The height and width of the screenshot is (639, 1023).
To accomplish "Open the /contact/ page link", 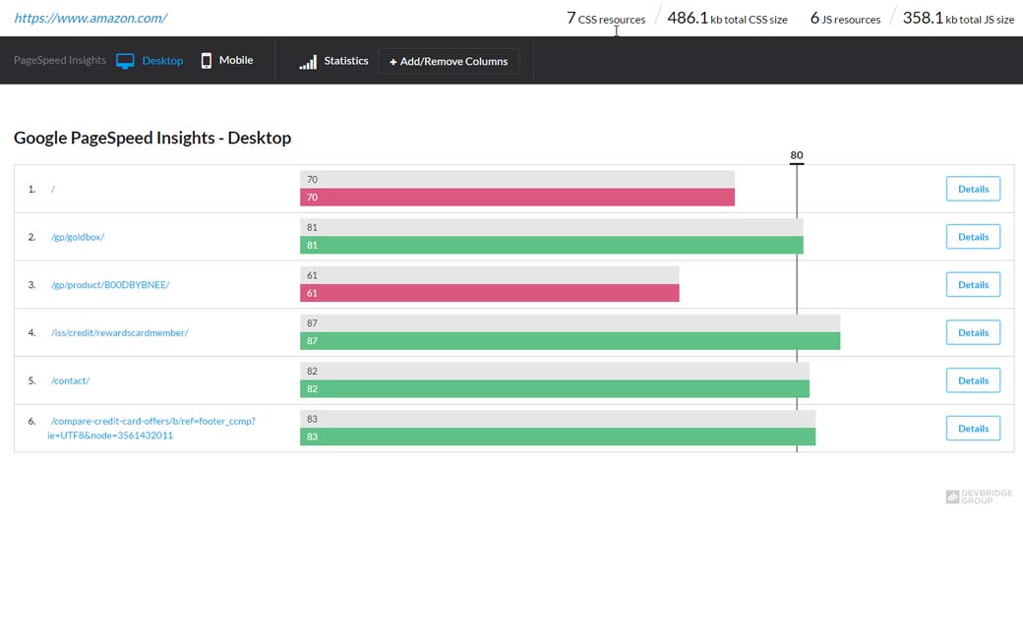I will click(70, 380).
